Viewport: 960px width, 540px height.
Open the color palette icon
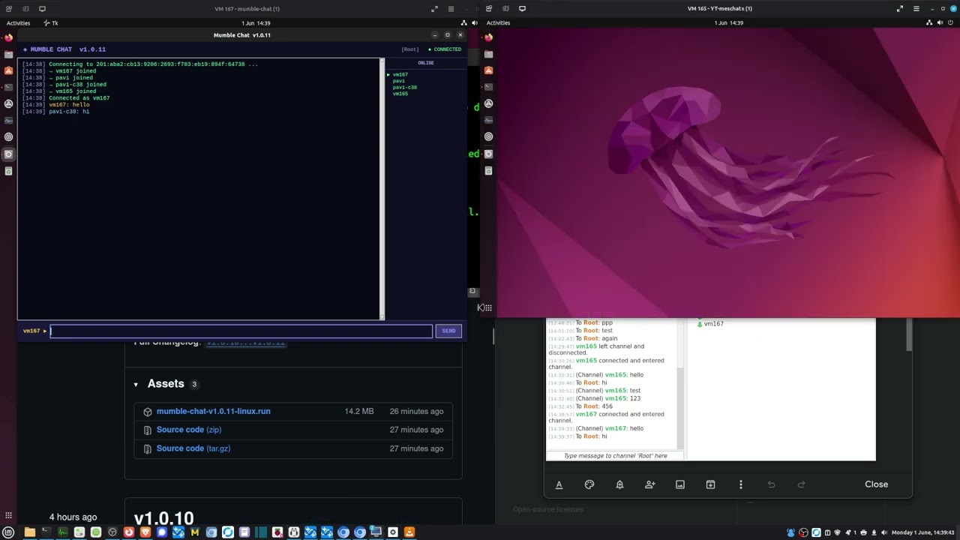589,484
